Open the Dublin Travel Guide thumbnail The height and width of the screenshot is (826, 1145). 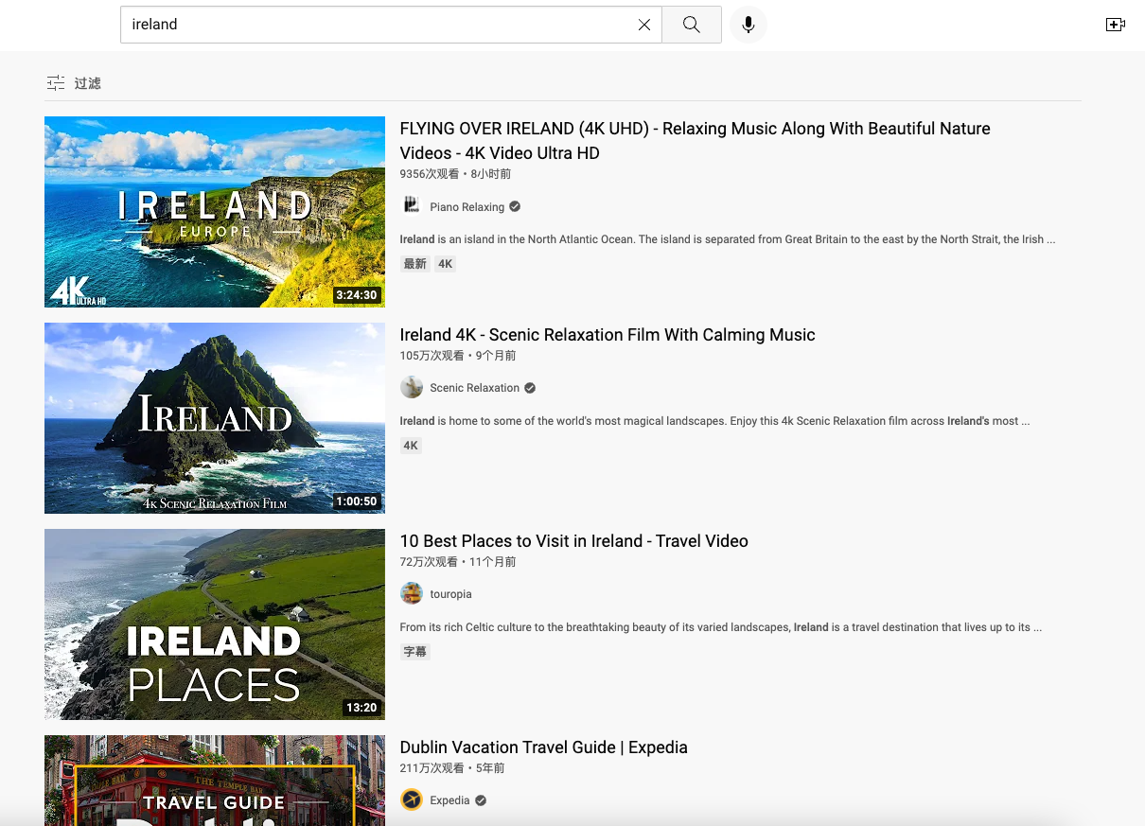[215, 781]
